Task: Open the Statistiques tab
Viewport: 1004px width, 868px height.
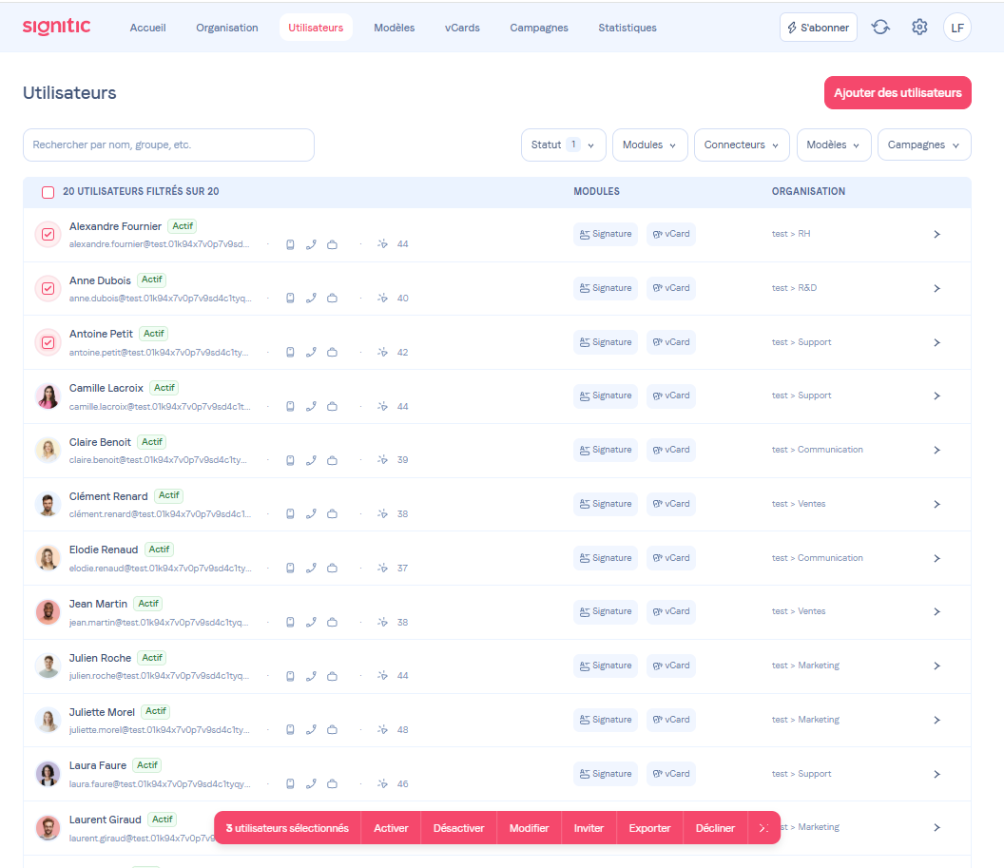Action: coord(627,28)
